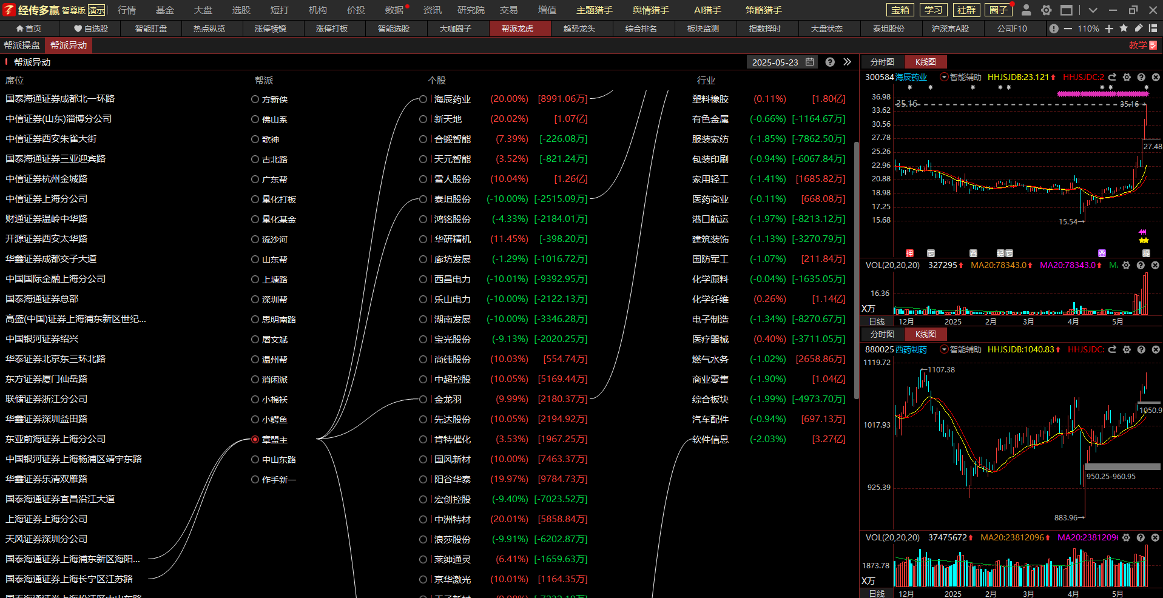Screen dimensions: 1163x598
Task: Select the 海辰药业 stock radio button
Action: [423, 99]
